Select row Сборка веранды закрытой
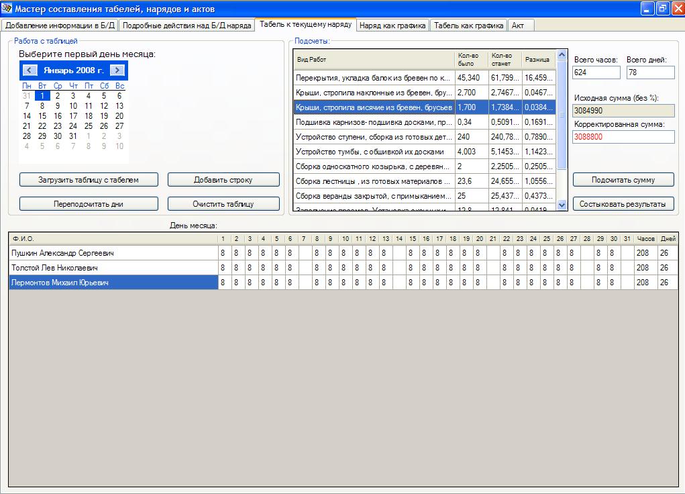The height and width of the screenshot is (494, 685). 425,196
